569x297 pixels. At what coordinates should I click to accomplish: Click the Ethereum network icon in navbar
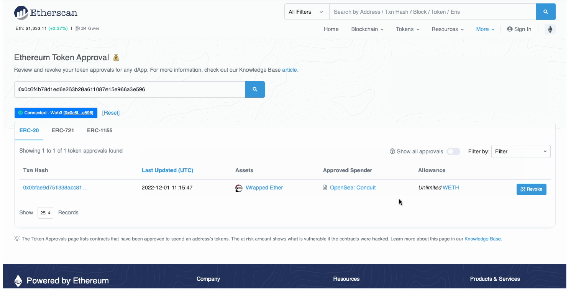tap(550, 29)
